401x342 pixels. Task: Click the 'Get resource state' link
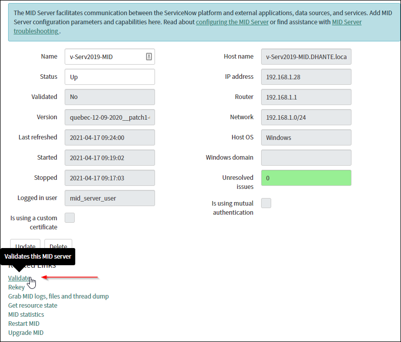[x=33, y=306]
